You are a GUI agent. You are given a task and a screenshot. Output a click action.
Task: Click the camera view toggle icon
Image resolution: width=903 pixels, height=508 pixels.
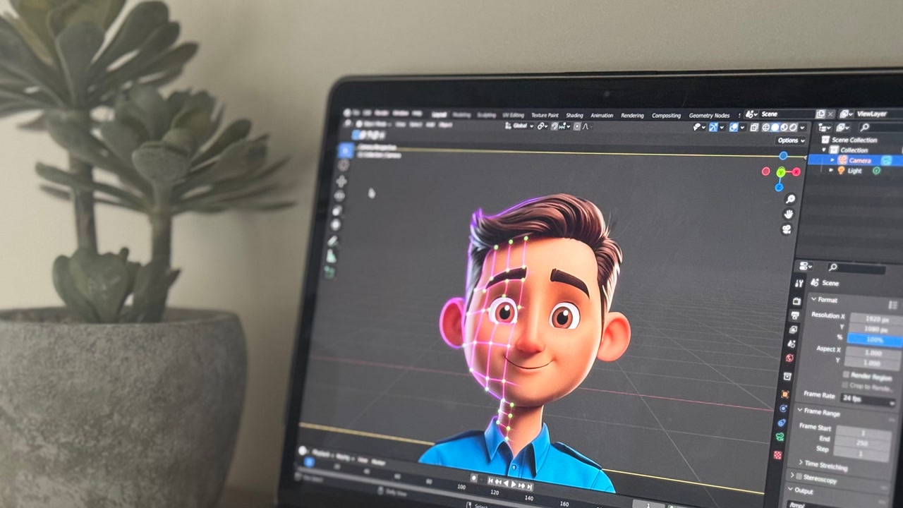coord(787,229)
